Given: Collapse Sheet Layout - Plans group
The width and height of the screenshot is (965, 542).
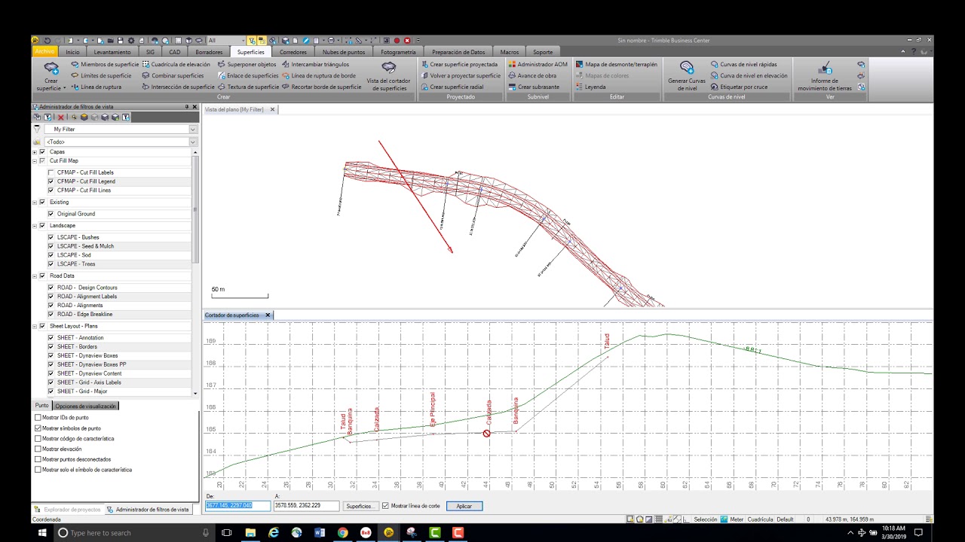Looking at the screenshot, I should [x=35, y=327].
